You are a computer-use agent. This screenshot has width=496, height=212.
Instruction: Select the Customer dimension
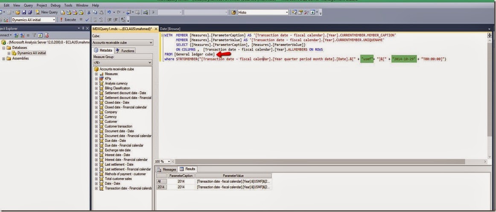[x=111, y=121]
